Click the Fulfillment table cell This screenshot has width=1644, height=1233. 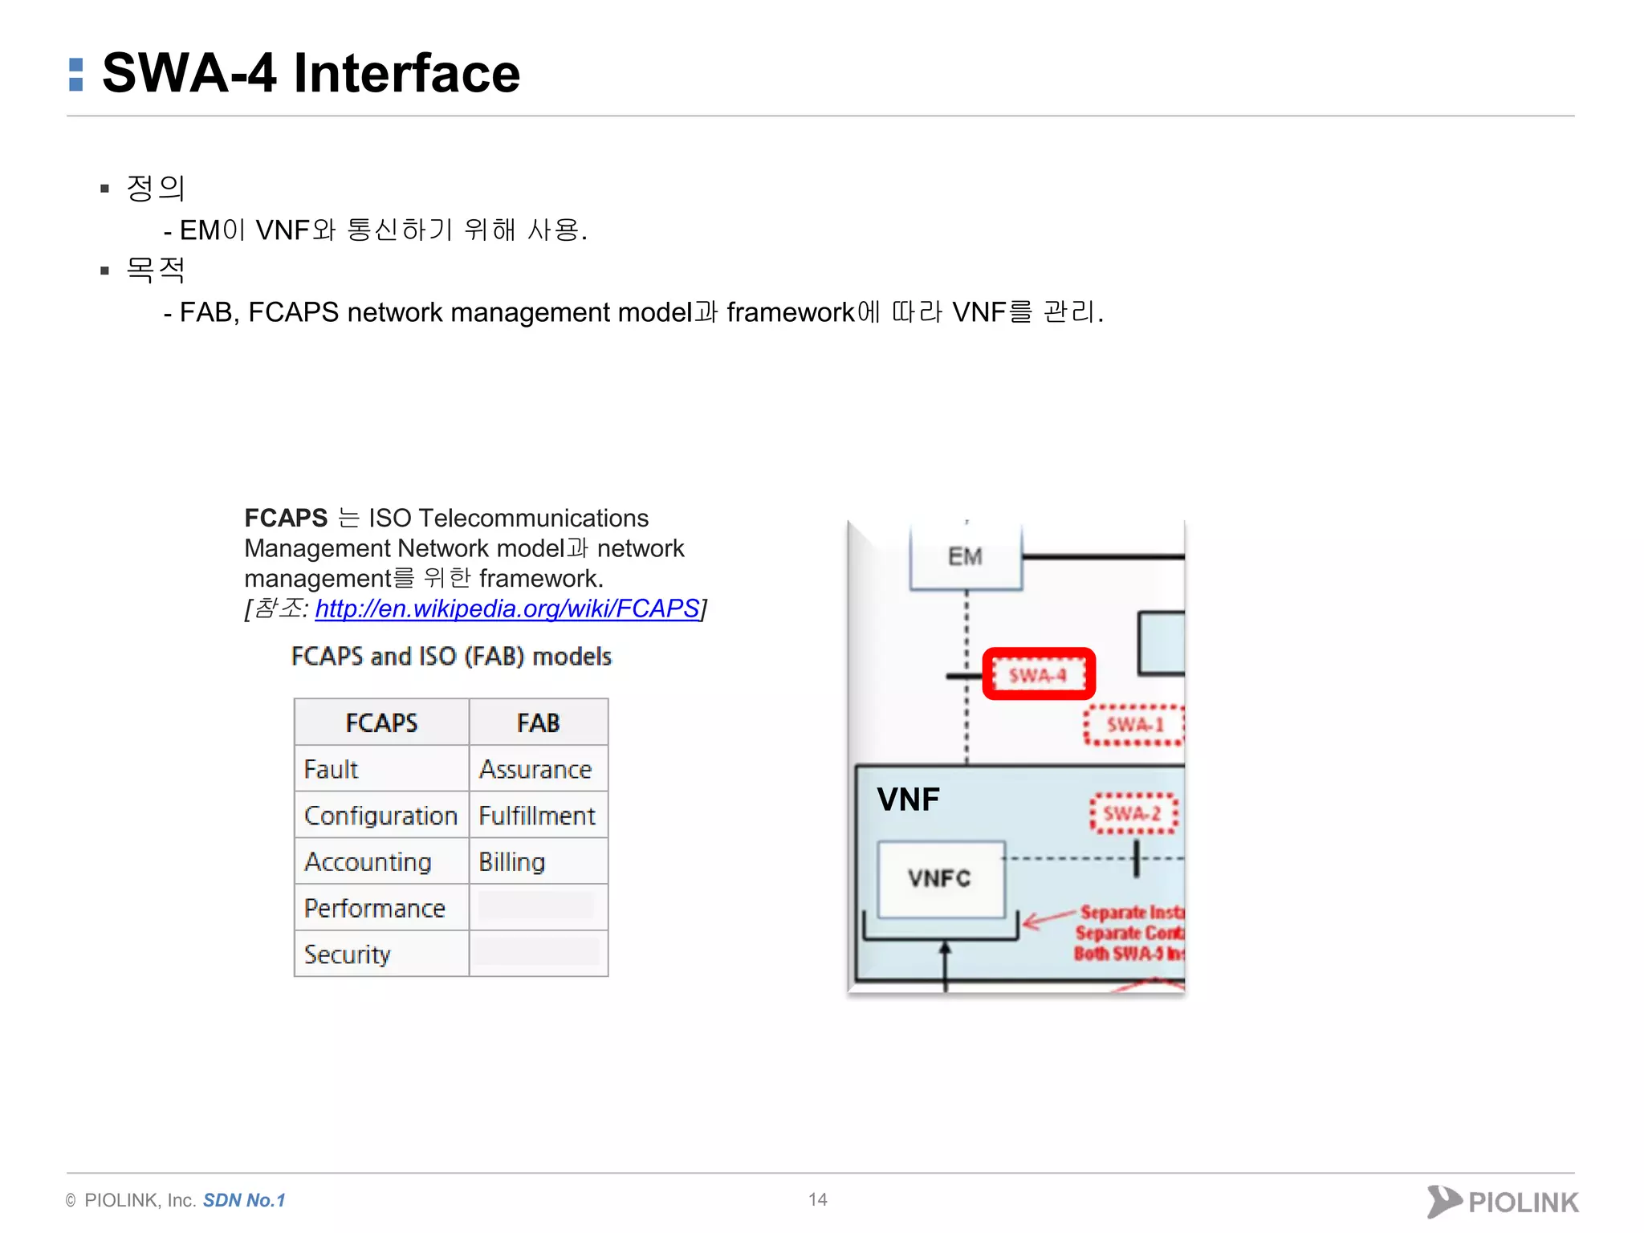point(539,816)
